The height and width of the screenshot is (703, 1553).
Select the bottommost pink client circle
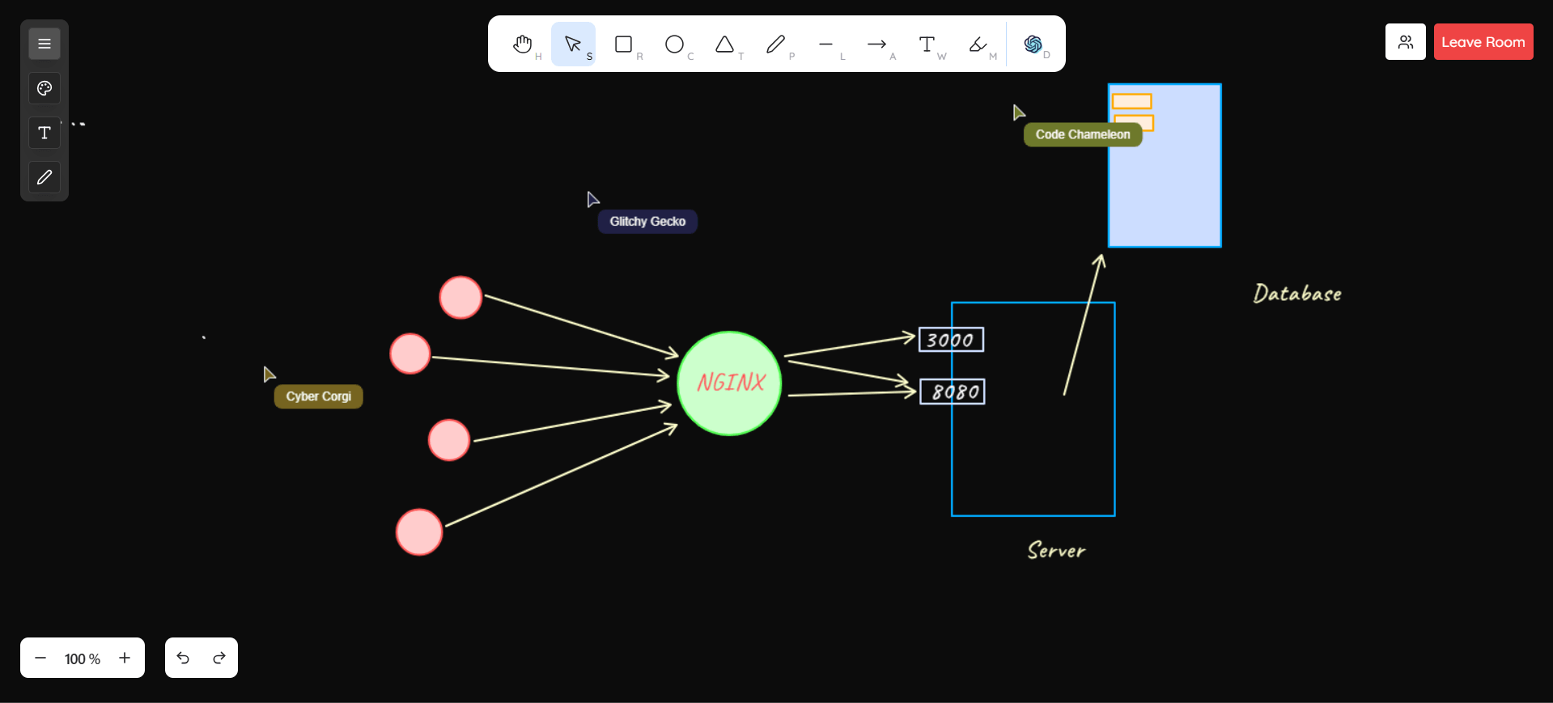[419, 532]
